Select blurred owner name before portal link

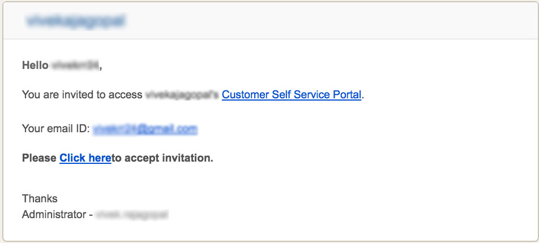click(x=182, y=95)
